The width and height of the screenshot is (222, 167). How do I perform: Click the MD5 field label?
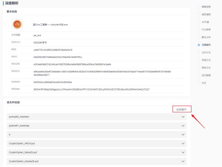[x=14, y=49]
